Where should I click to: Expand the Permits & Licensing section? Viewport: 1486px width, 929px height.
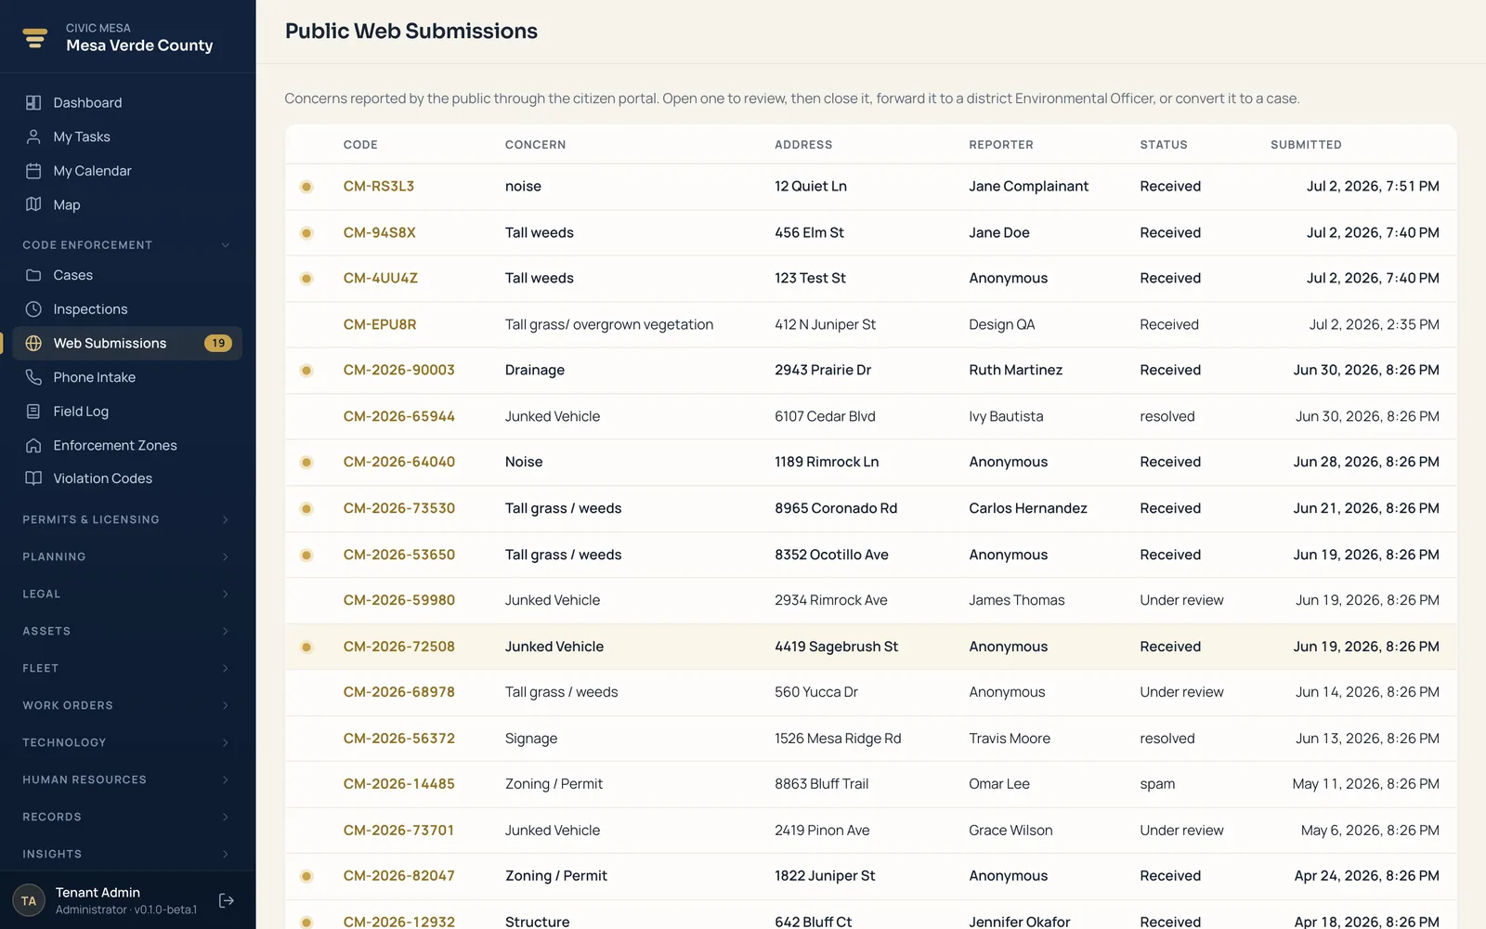pos(127,519)
